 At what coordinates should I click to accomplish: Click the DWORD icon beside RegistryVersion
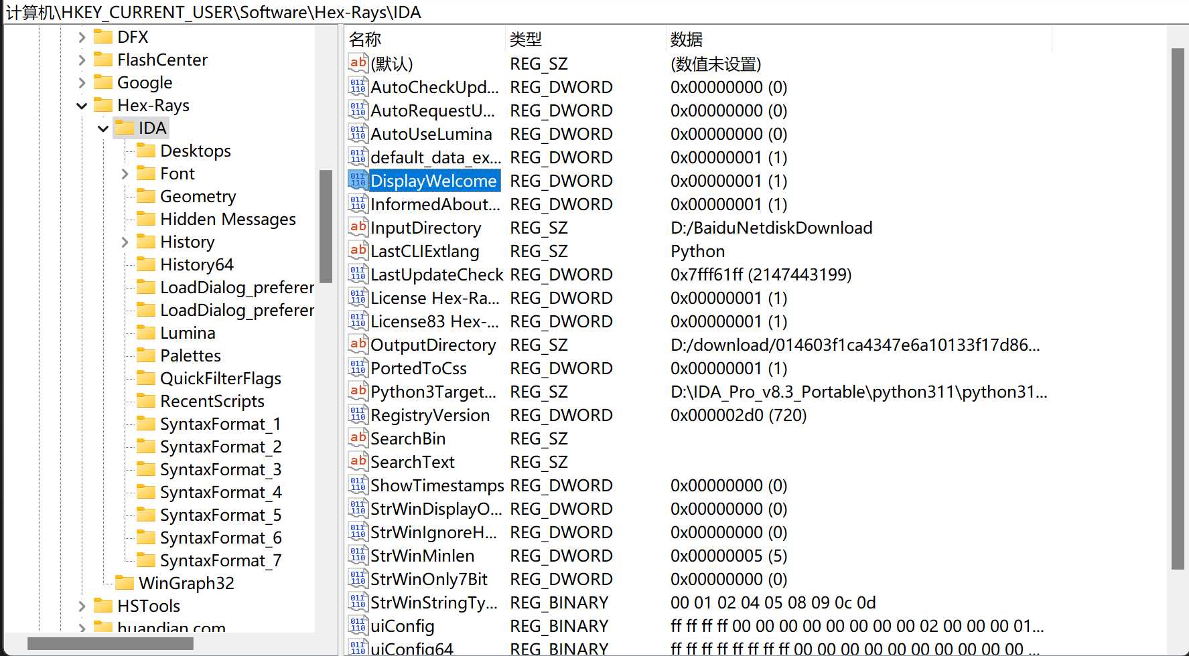(358, 414)
